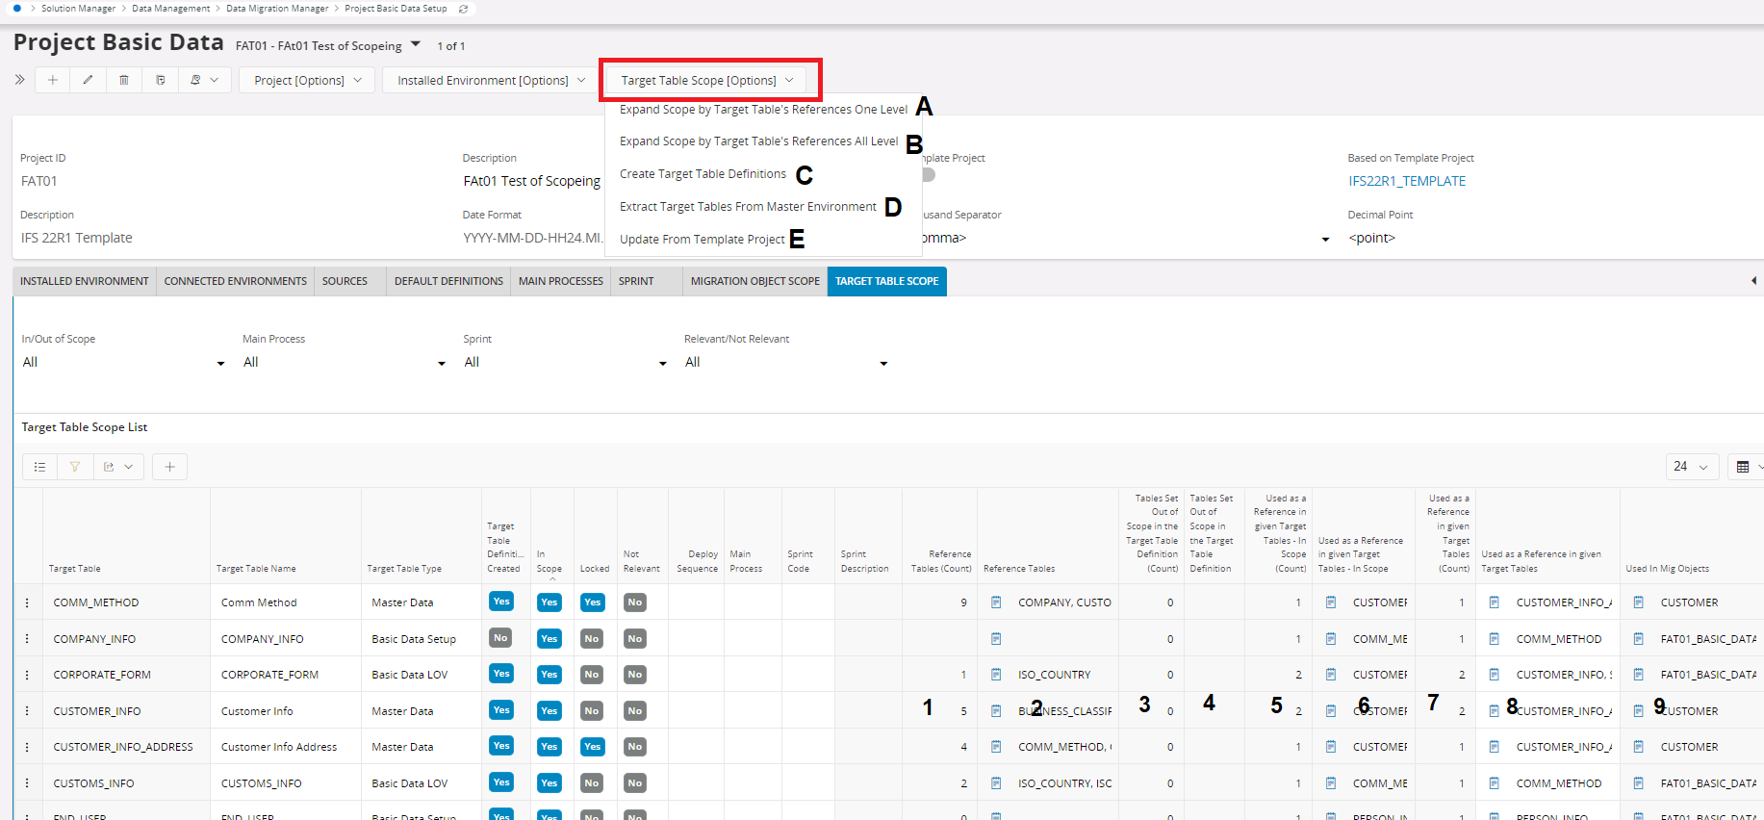
Task: Refresh page icon beside breadcrumb
Action: point(463,9)
